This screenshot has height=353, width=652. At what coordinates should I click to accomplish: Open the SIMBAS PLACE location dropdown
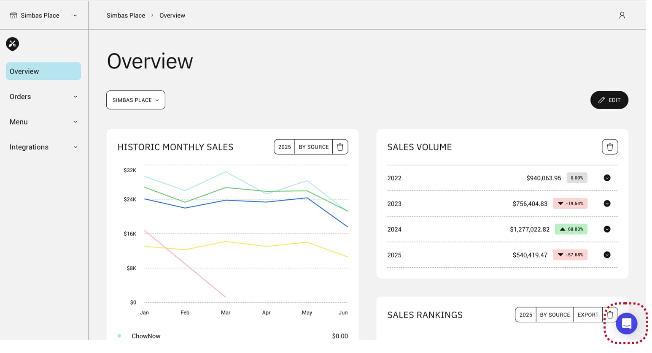pyautogui.click(x=135, y=100)
